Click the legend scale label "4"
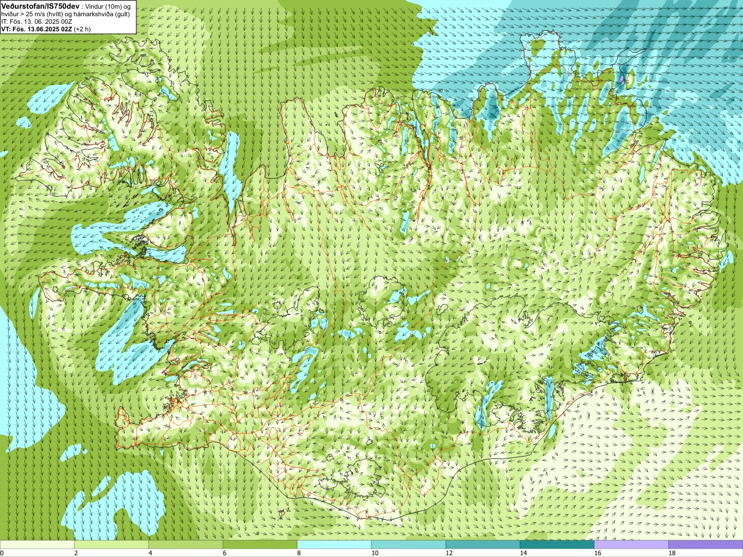The image size is (743, 557). 150,553
